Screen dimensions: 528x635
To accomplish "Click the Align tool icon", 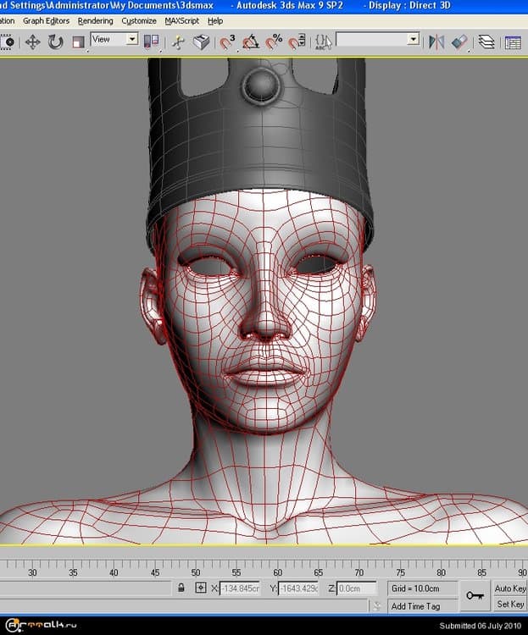I will [x=460, y=41].
